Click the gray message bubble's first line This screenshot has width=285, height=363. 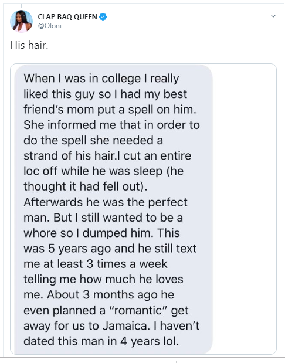tap(101, 79)
